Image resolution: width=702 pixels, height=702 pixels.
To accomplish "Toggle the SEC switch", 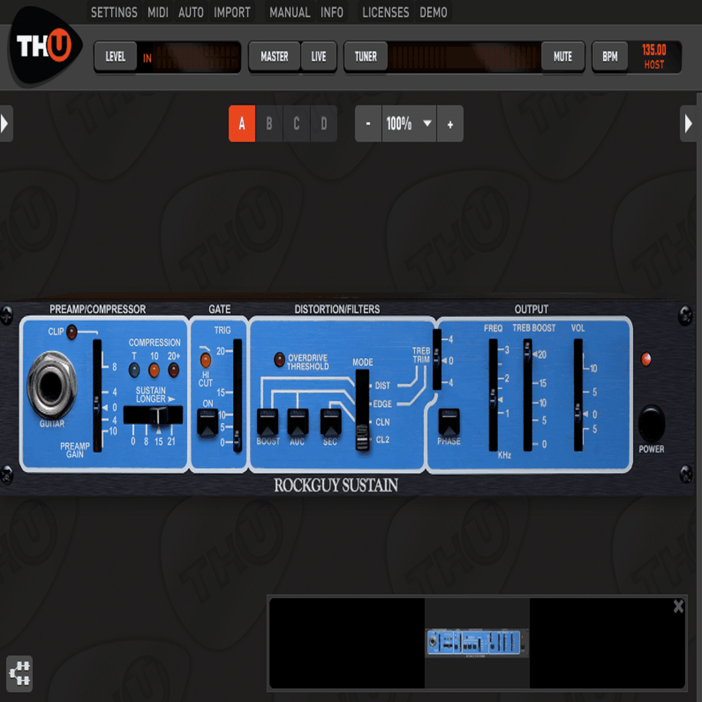I will coord(331,423).
